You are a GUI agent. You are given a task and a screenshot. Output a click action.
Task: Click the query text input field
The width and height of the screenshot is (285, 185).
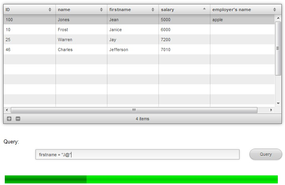point(137,154)
